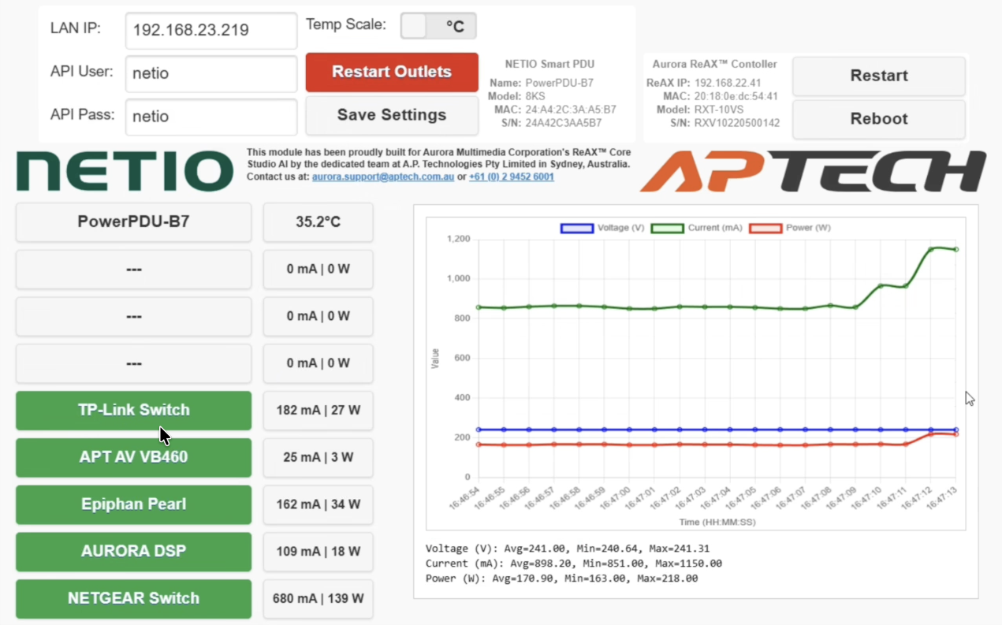Click the green Current legend swatch
Viewport: 1002px width, 625px height.
click(667, 228)
